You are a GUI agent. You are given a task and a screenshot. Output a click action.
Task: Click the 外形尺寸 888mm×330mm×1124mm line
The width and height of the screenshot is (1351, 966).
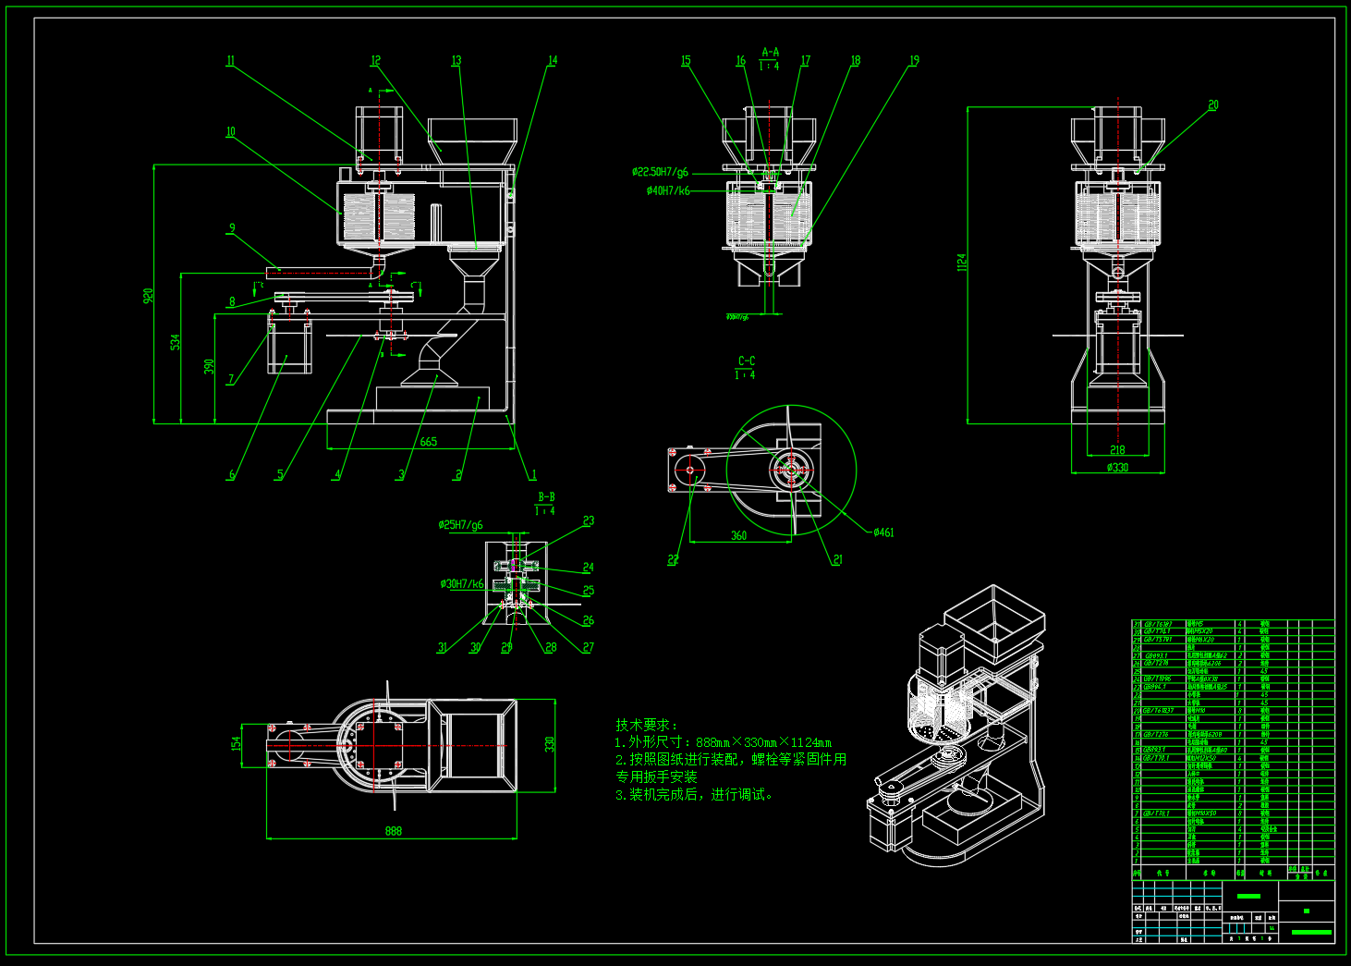[x=723, y=742]
